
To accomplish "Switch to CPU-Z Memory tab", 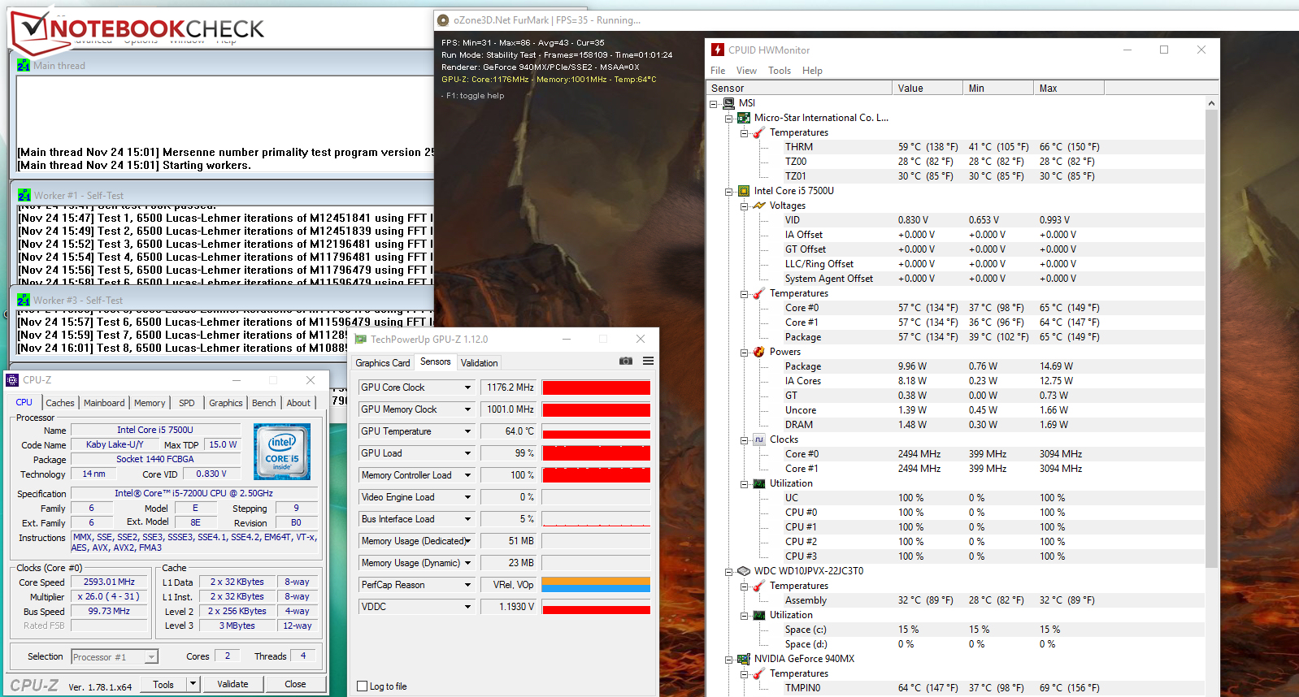I will pyautogui.click(x=150, y=403).
